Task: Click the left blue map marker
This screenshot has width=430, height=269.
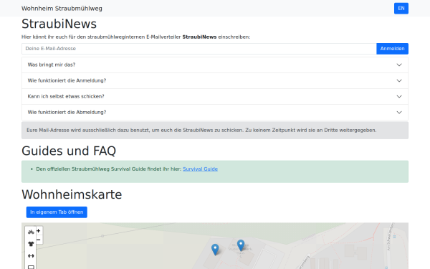Action: [215, 250]
